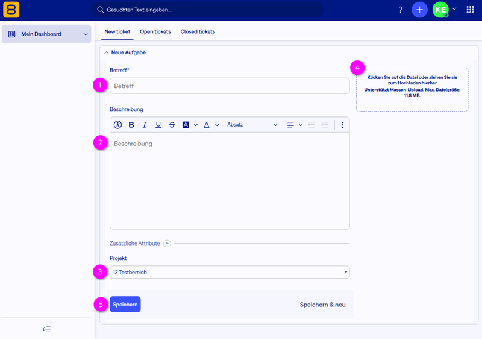Click the increase indent icon
The image size is (482, 339).
coord(325,125)
